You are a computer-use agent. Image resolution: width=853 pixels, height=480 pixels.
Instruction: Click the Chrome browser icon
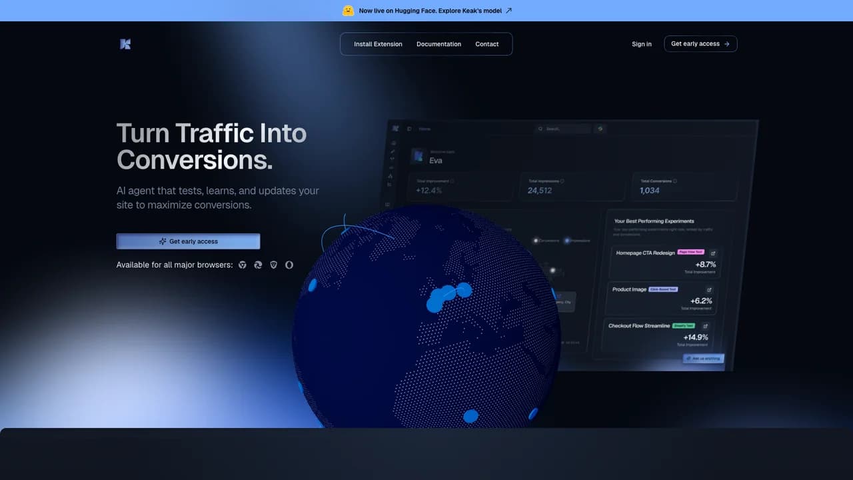pos(243,265)
